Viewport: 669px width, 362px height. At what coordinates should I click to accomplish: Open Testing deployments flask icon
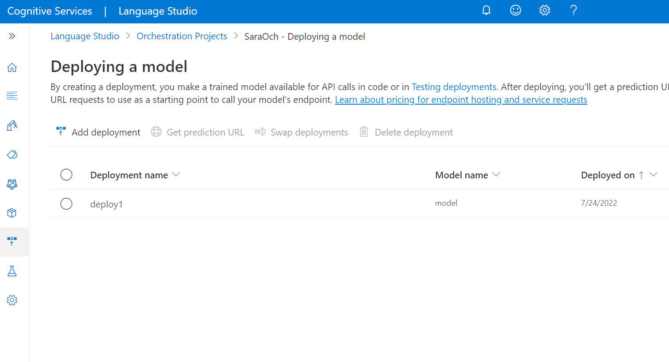pyautogui.click(x=12, y=271)
